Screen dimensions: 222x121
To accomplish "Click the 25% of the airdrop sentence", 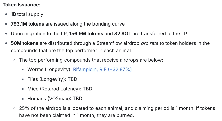I will tap(117, 112).
